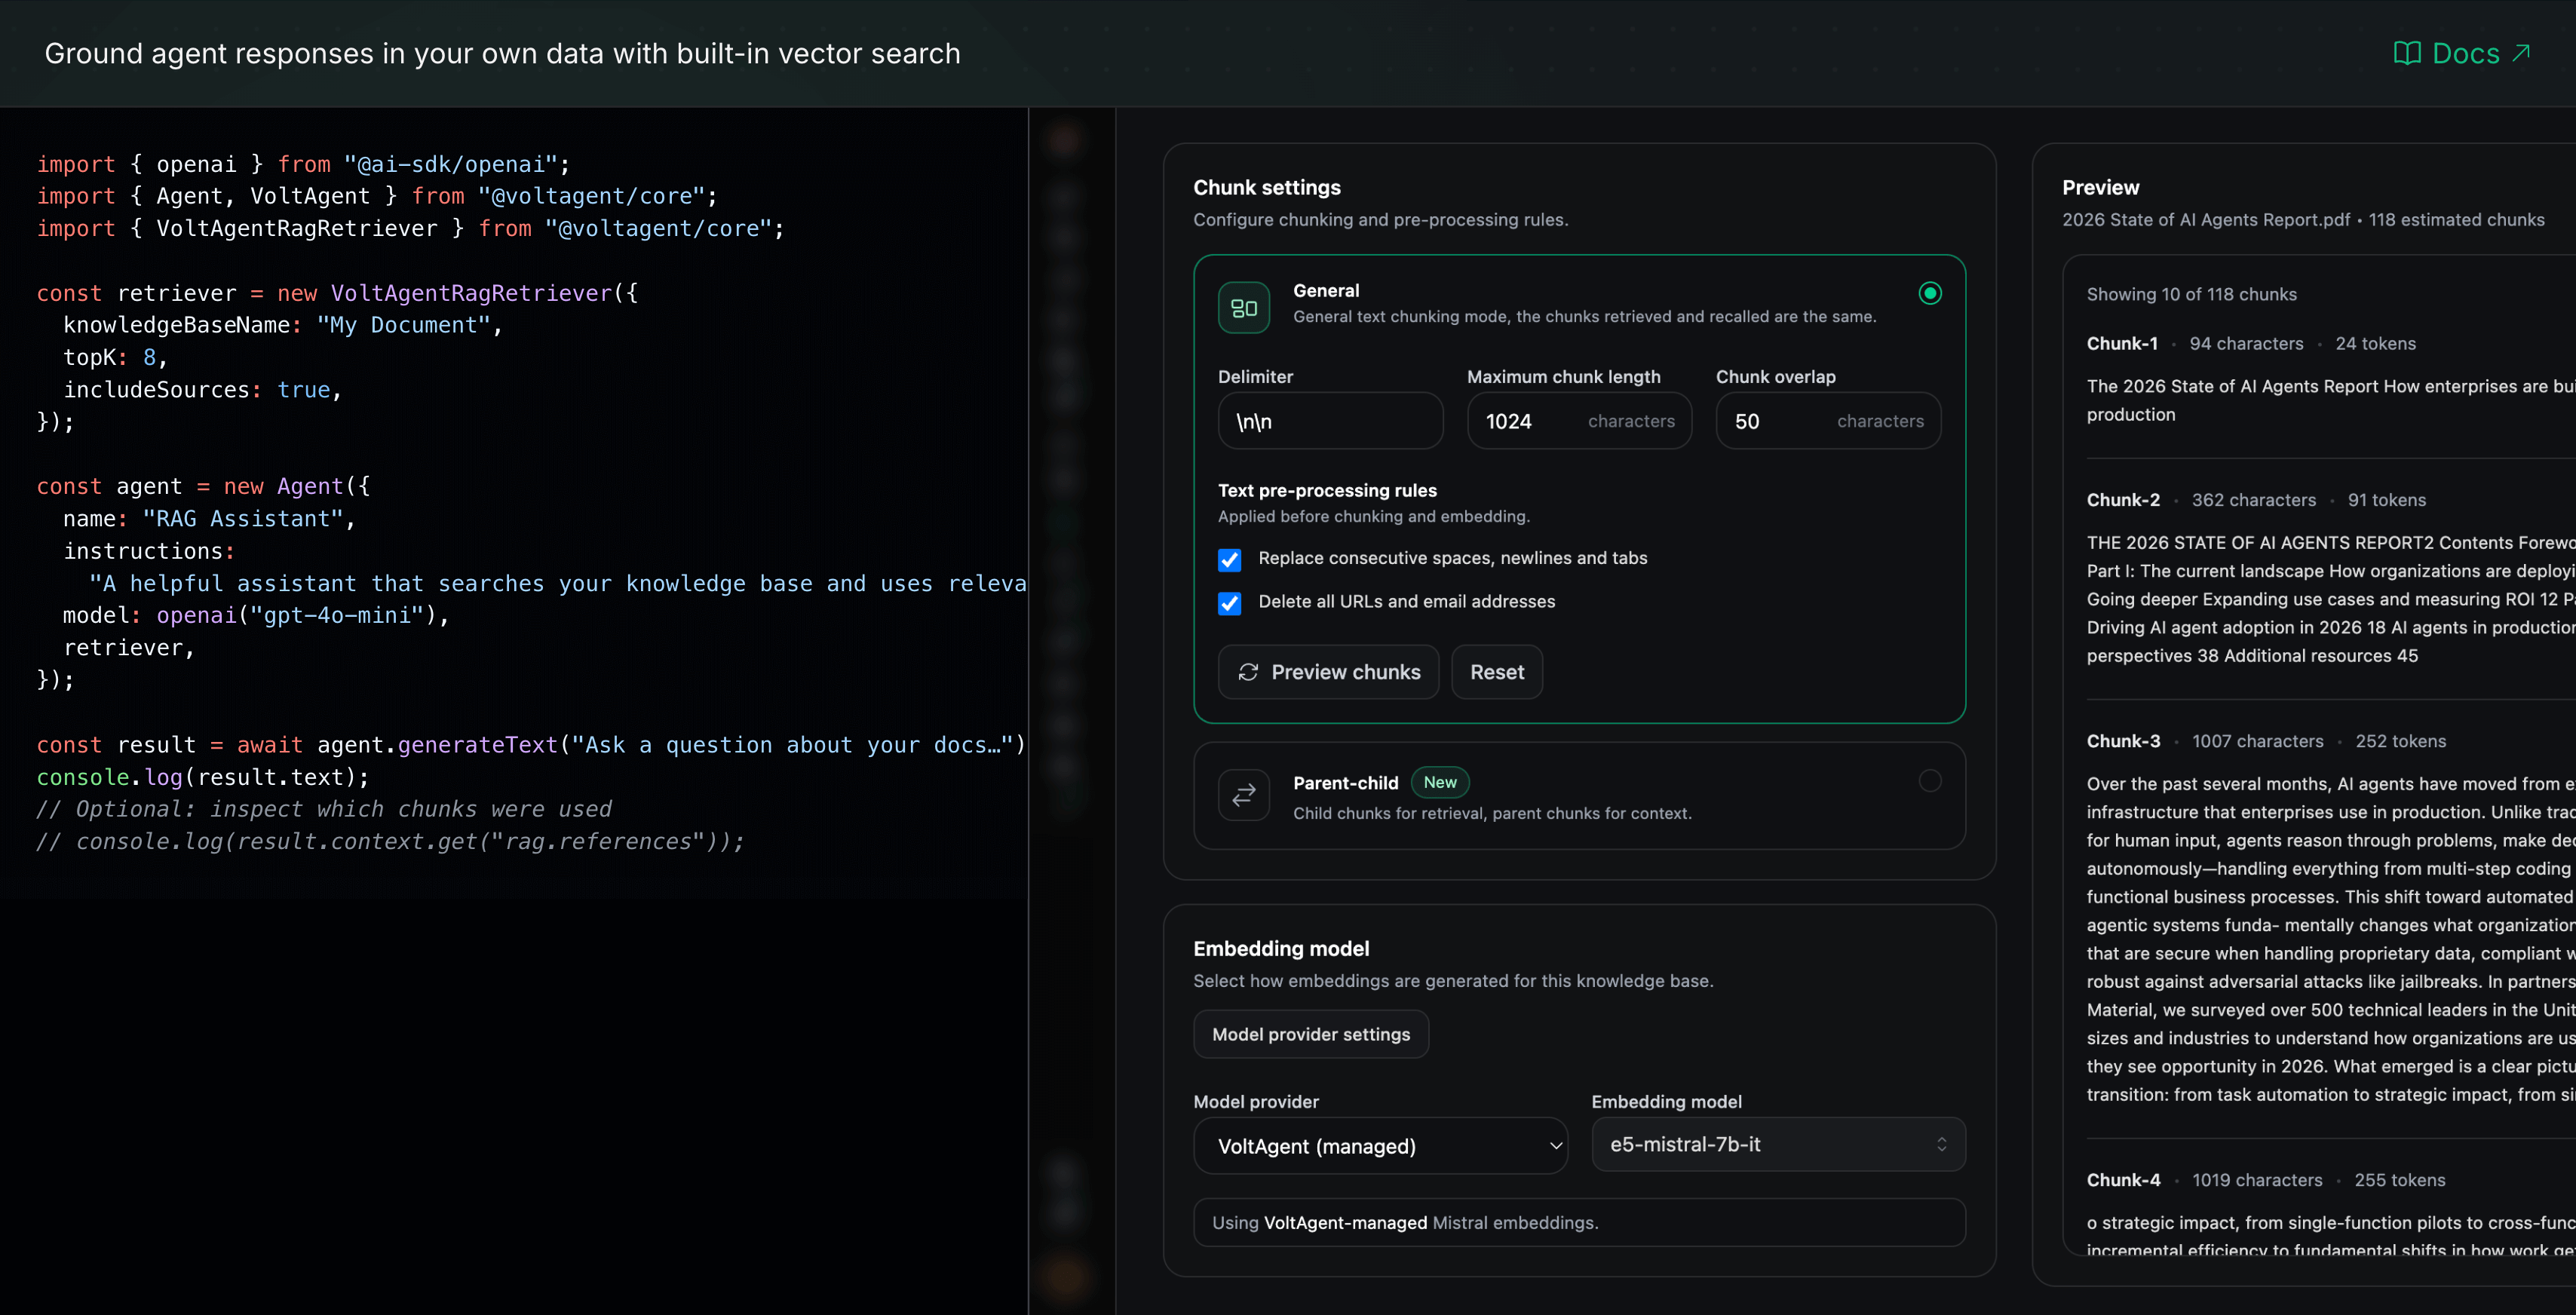Disable Delete all URLs and email addresses
The height and width of the screenshot is (1315, 2576).
pyautogui.click(x=1230, y=603)
